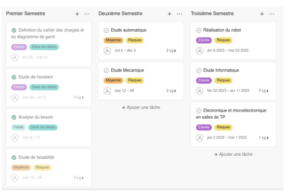Click assignee avatar on Réalisation du robot card

click(200, 50)
